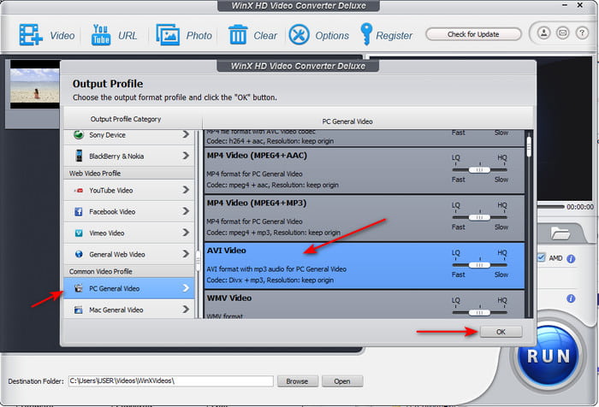Image resolution: width=599 pixels, height=407 pixels.
Task: Open the YouTube URL icon
Action: 101,35
